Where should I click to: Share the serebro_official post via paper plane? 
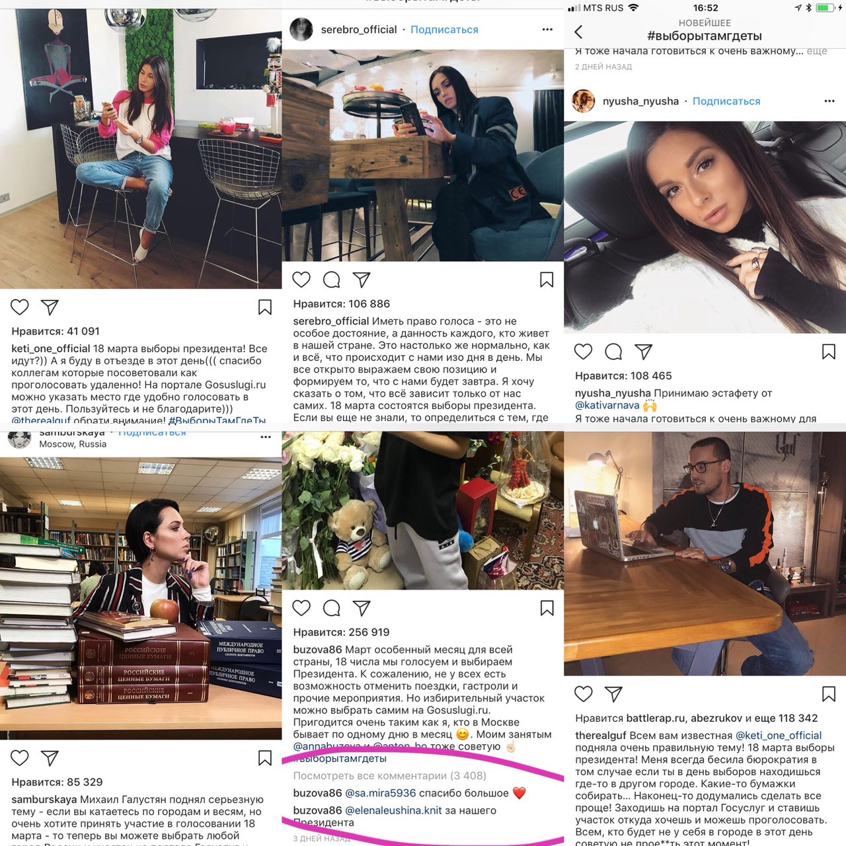coord(362,280)
